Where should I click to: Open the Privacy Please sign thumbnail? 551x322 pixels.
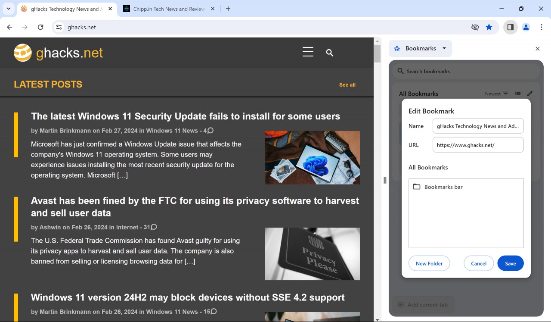point(313,254)
